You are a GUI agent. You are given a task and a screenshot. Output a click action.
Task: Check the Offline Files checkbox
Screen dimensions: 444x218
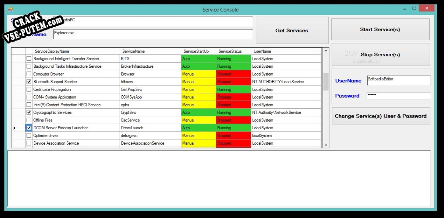(29, 120)
